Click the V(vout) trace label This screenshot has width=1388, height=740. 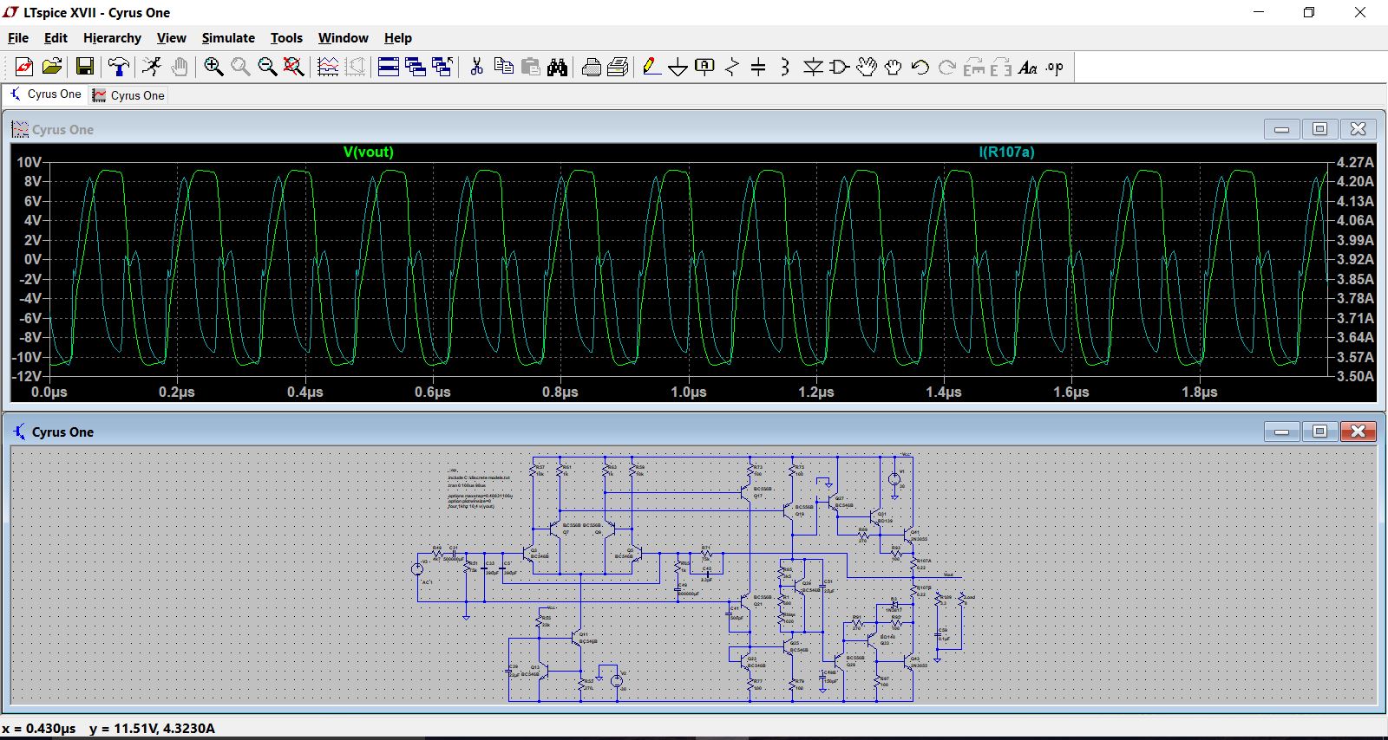tap(369, 152)
